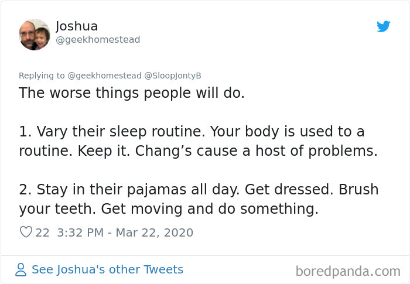Click the display name Joshua
The height and width of the screenshot is (284, 410).
(77, 26)
